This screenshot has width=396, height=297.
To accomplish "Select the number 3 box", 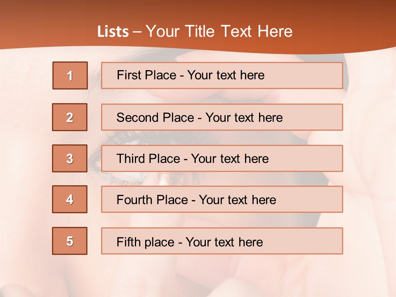I will click(x=70, y=158).
